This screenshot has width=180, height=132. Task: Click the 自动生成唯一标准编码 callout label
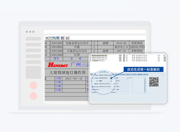(x=143, y=69)
